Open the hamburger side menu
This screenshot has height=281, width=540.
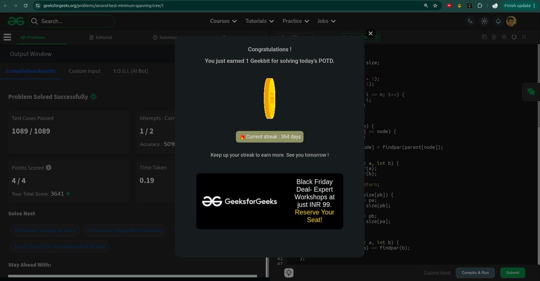(7, 37)
